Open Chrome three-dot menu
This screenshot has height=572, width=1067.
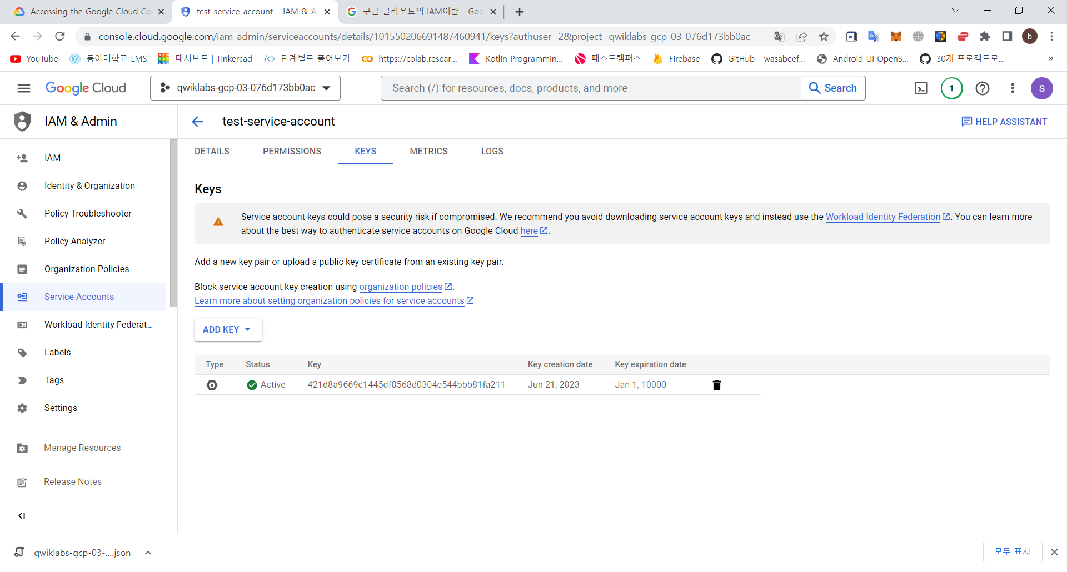point(1051,37)
